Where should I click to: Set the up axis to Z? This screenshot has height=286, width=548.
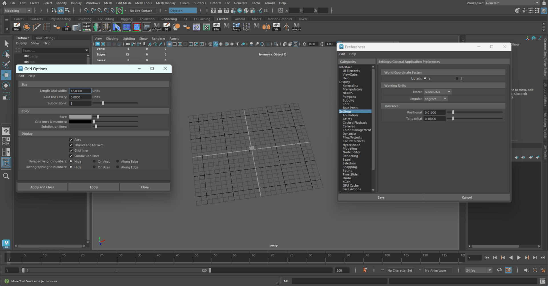[x=456, y=78]
